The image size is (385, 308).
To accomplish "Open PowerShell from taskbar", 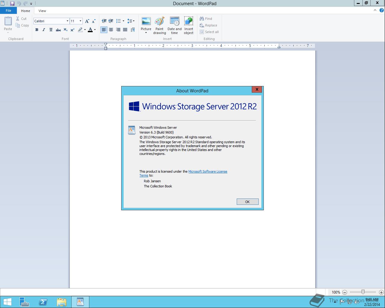I will click(x=43, y=302).
